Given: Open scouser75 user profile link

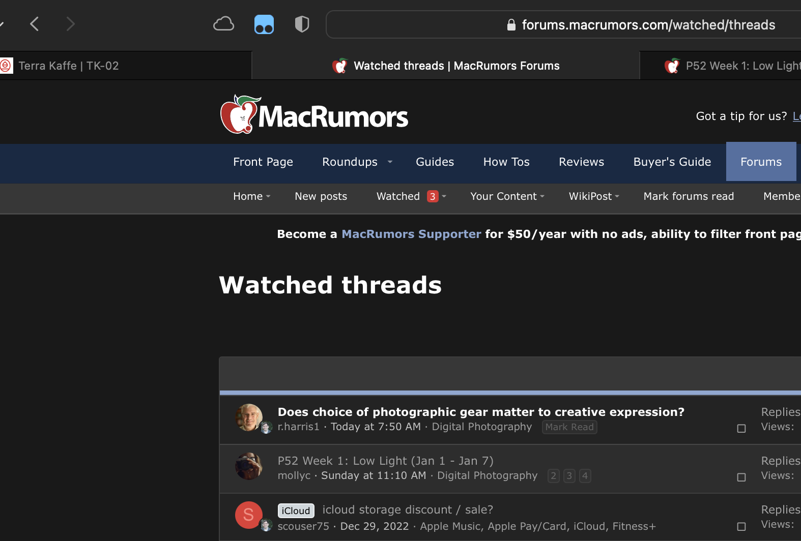Looking at the screenshot, I should point(303,526).
